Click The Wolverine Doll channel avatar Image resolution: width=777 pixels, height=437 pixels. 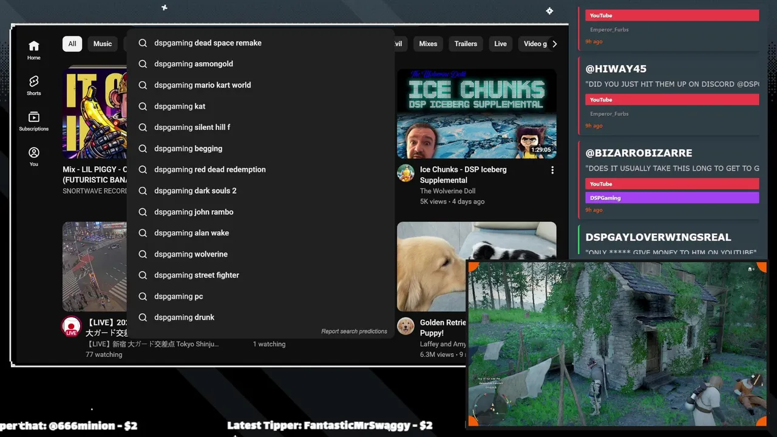(405, 173)
